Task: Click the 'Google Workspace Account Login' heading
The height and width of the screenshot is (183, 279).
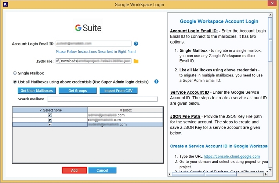Action: pyautogui.click(x=219, y=21)
